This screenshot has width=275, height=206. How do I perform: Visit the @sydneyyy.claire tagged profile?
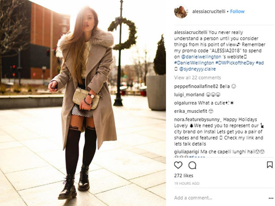pos(197,69)
